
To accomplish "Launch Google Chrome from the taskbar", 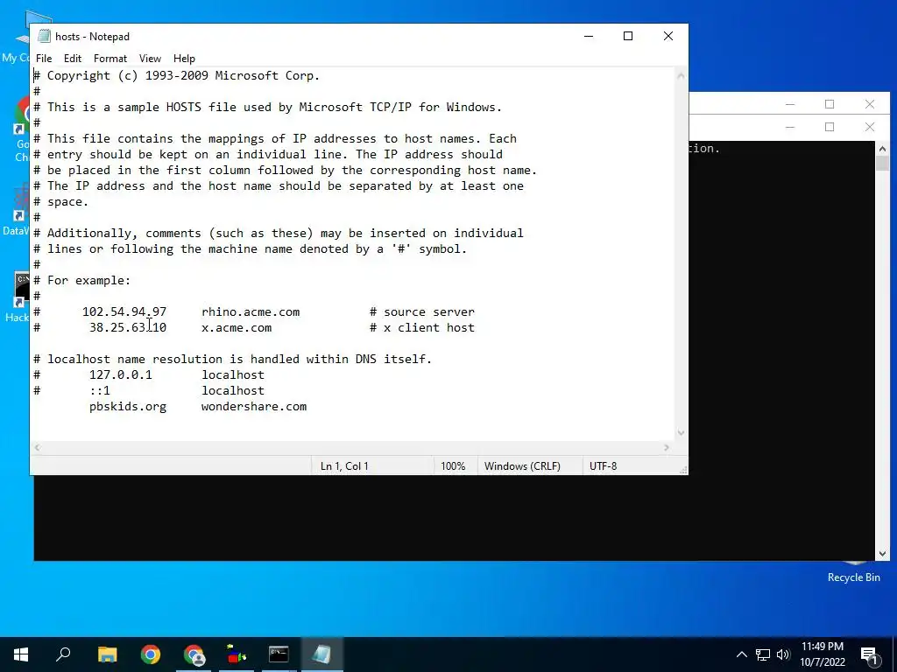I will point(151,654).
